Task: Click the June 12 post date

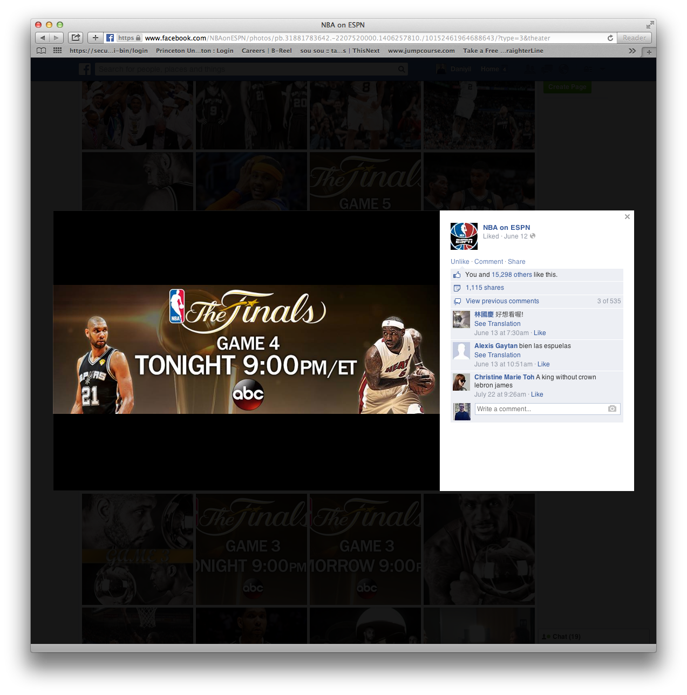Action: [x=515, y=236]
